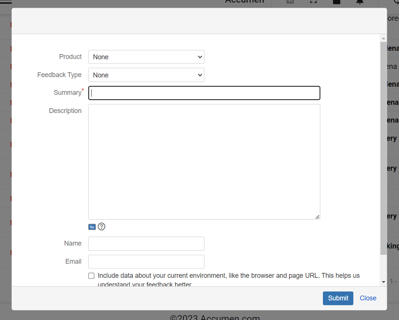Click into the Email input field

(146, 262)
